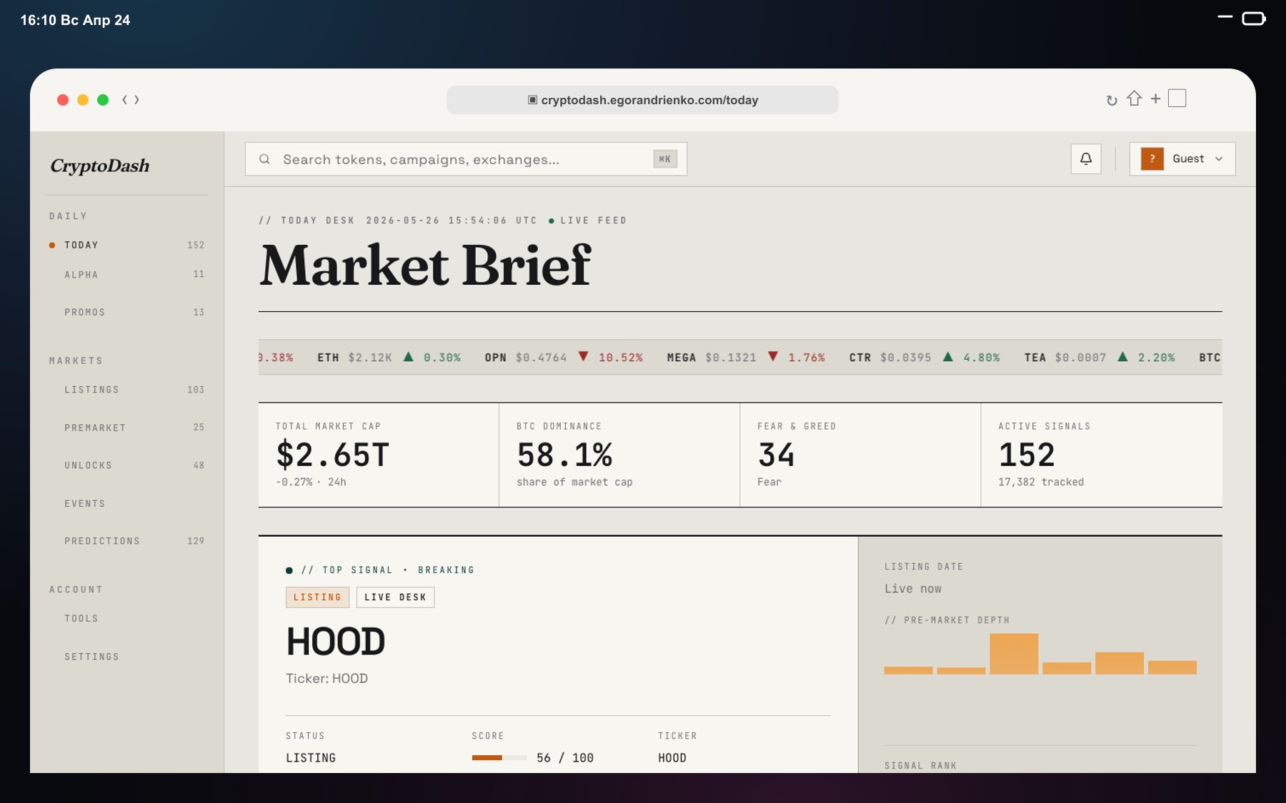Click the browser reload icon
The height and width of the screenshot is (803, 1286).
(1111, 101)
